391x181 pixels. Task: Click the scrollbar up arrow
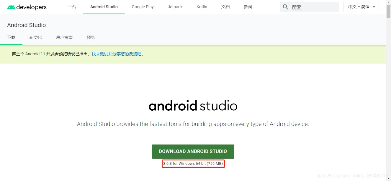[388, 2]
